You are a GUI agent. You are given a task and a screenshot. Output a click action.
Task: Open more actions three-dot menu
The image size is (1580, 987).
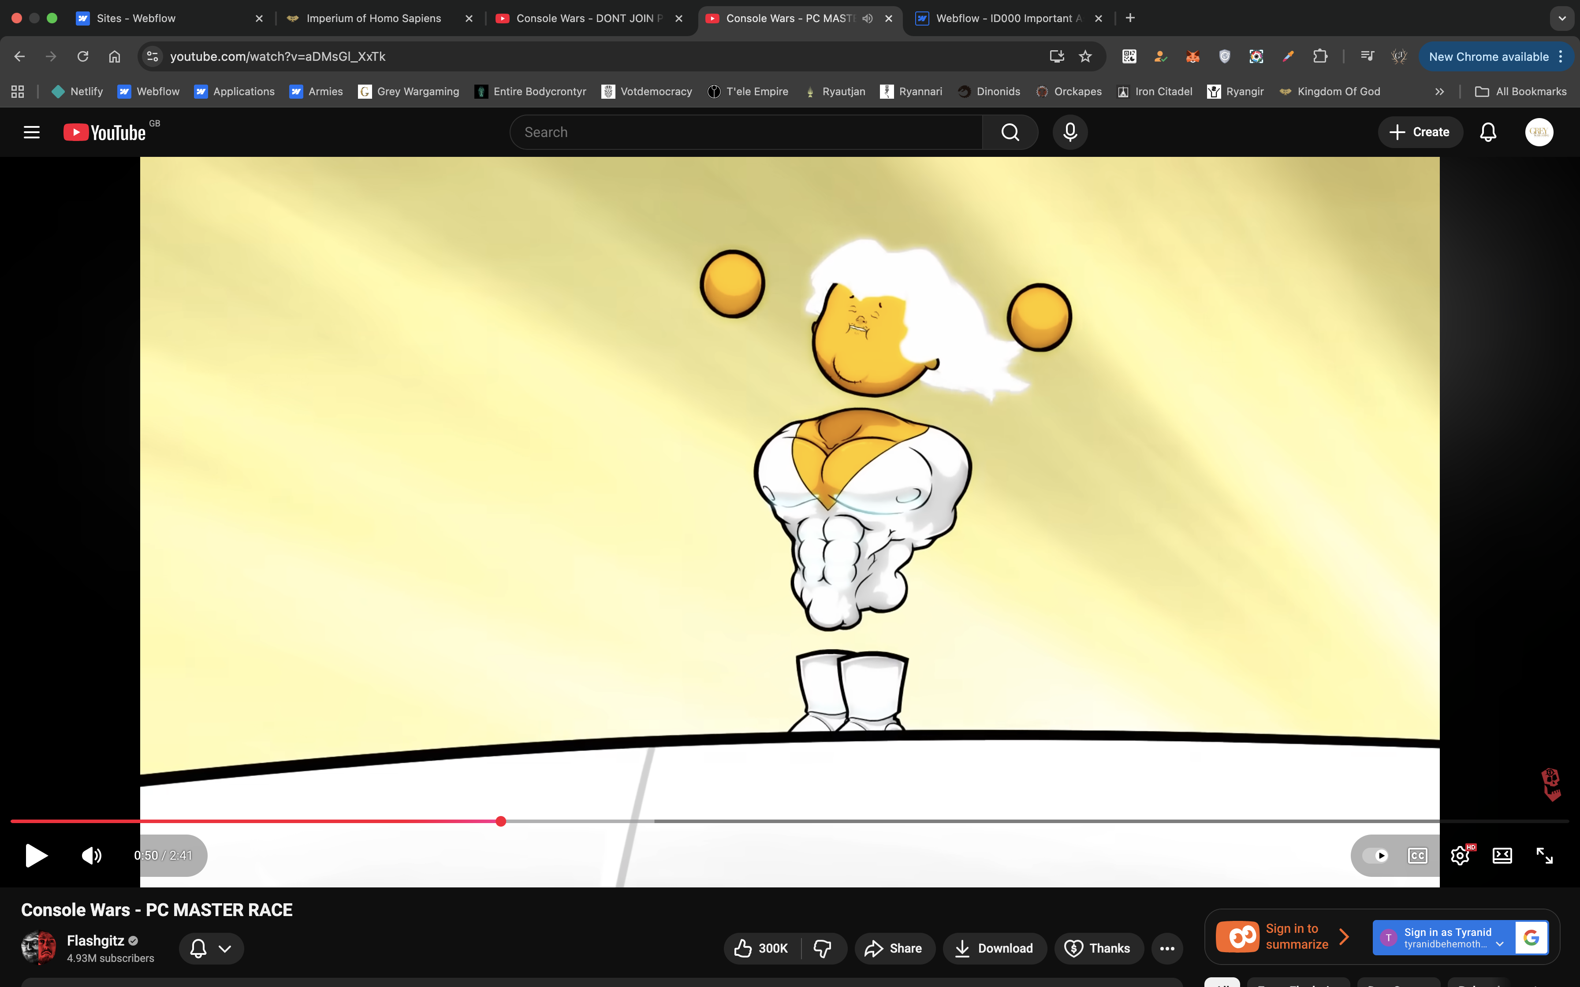(x=1167, y=948)
